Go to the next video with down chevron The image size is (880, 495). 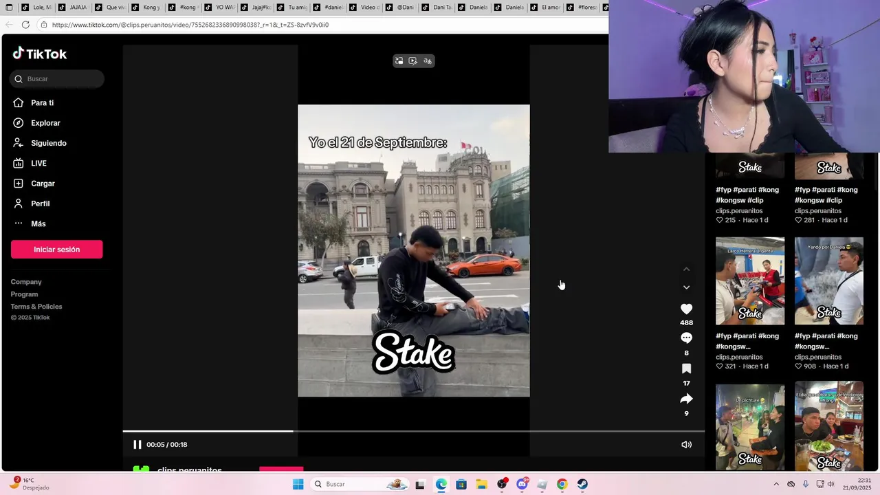pyautogui.click(x=686, y=287)
